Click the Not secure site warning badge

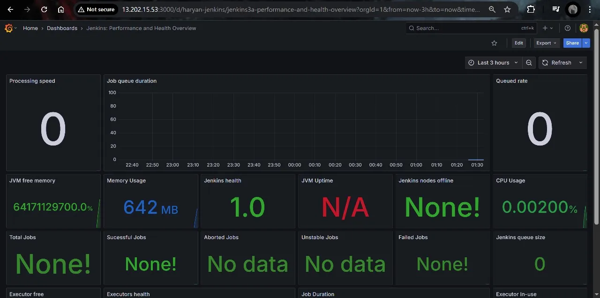[96, 9]
